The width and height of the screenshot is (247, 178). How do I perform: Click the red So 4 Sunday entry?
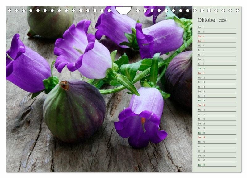216,41
